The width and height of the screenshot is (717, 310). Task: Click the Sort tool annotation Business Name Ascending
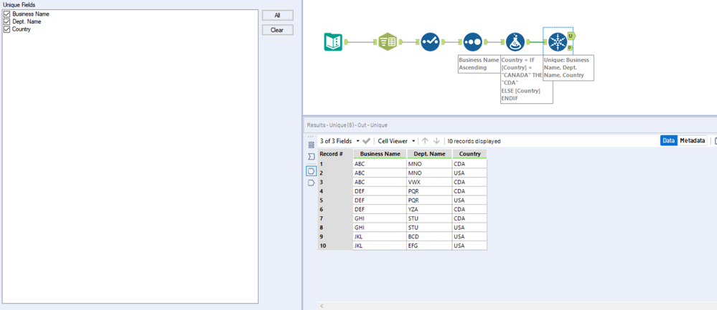click(479, 64)
